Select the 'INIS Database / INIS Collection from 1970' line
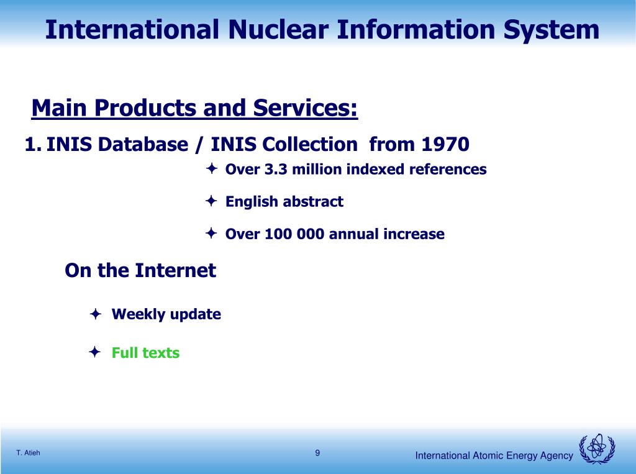The width and height of the screenshot is (636, 474). coord(258,144)
